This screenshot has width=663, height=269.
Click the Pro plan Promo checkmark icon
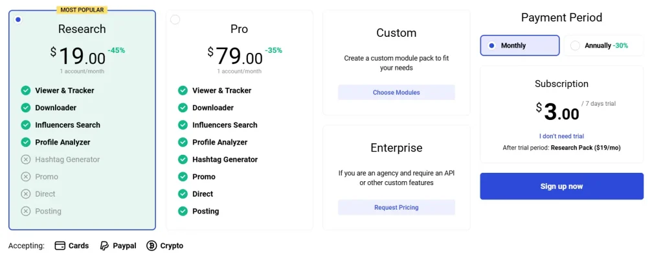click(x=183, y=177)
